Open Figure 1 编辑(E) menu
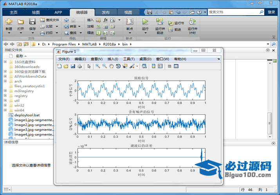Viewport: 280px width, 195px height. (x=80, y=59)
